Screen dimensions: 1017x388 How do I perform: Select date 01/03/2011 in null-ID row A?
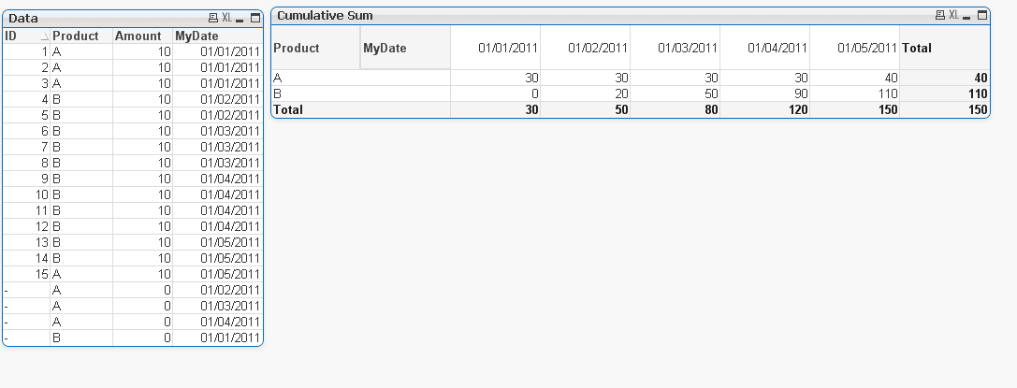pyautogui.click(x=217, y=306)
